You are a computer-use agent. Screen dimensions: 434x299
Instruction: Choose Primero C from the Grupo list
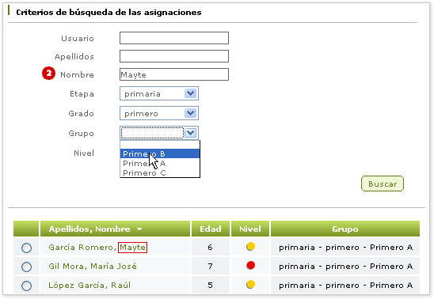[160, 172]
